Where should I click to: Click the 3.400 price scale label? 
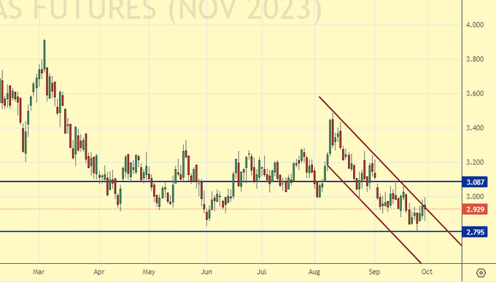[x=475, y=128]
